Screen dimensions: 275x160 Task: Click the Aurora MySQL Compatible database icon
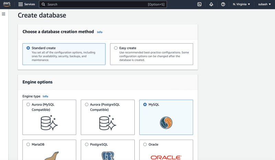pos(49,123)
